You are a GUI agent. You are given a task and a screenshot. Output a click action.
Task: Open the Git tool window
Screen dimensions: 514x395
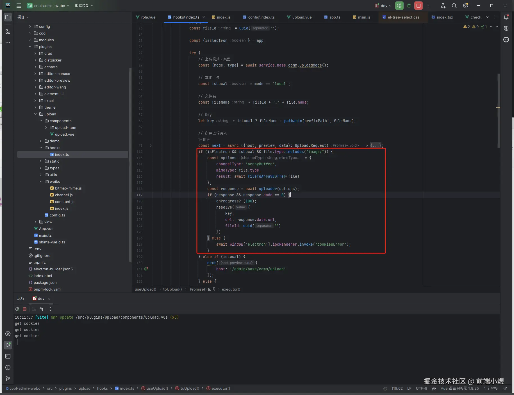click(8, 378)
